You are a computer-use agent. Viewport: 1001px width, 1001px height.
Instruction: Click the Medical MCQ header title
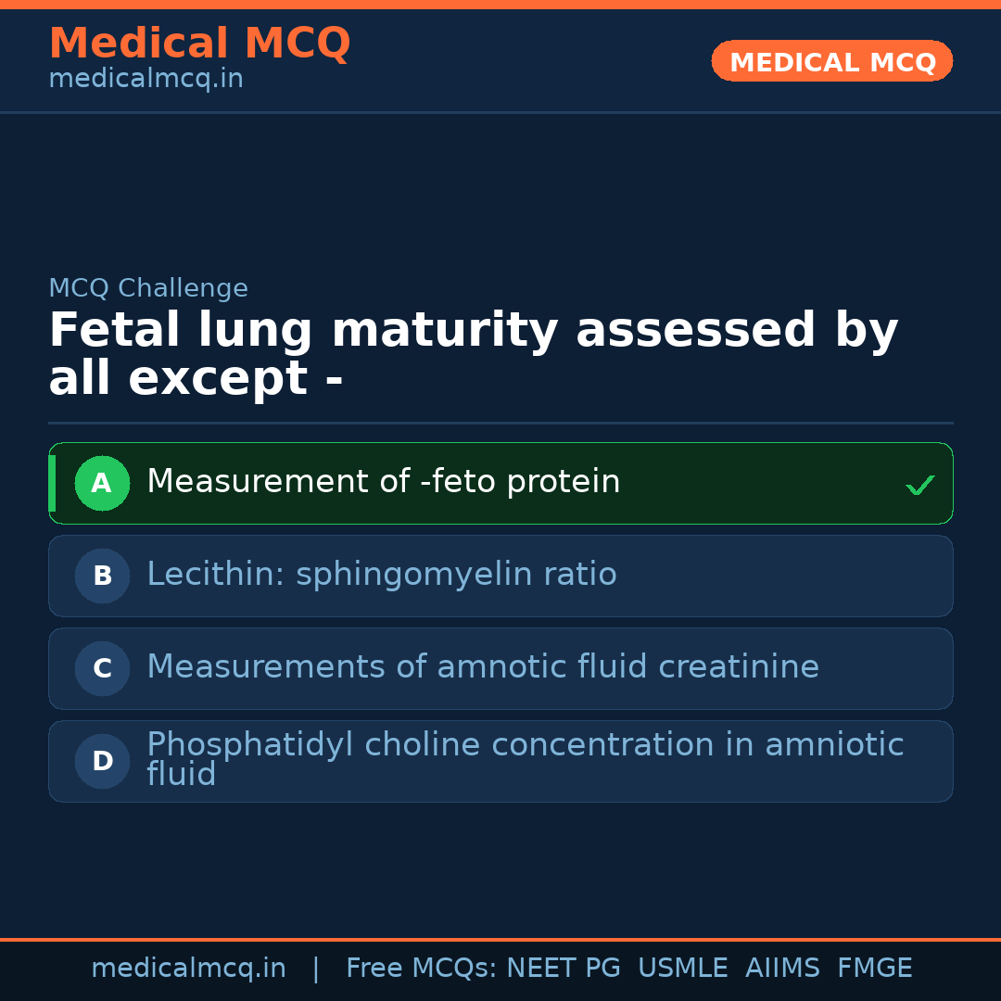(199, 44)
